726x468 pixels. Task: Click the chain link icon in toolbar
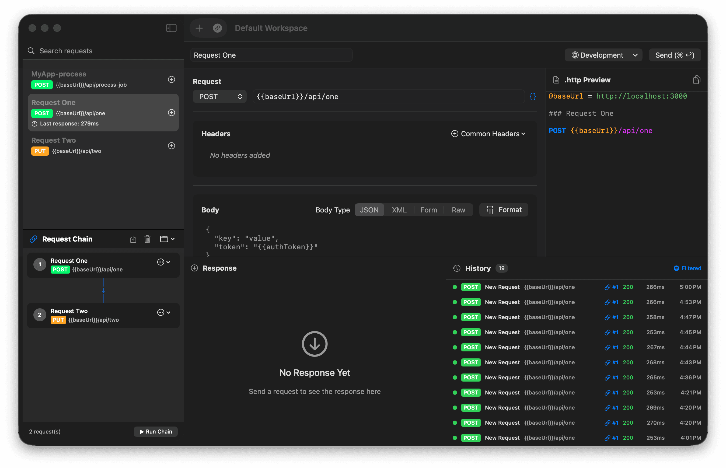click(x=217, y=28)
